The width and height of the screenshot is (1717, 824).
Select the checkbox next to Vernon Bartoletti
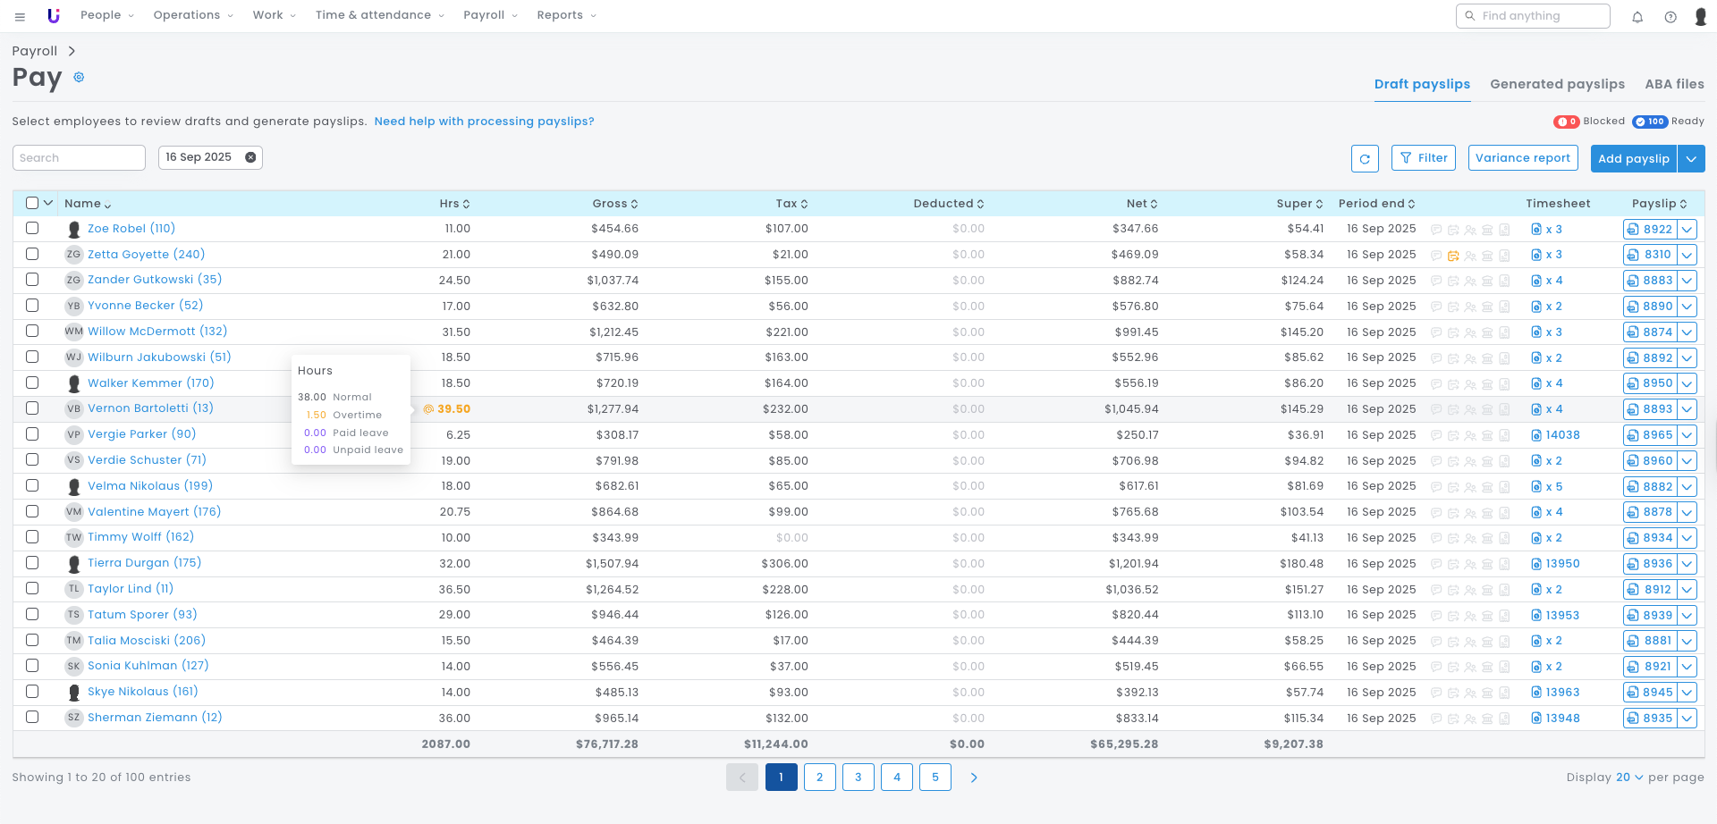tap(32, 408)
